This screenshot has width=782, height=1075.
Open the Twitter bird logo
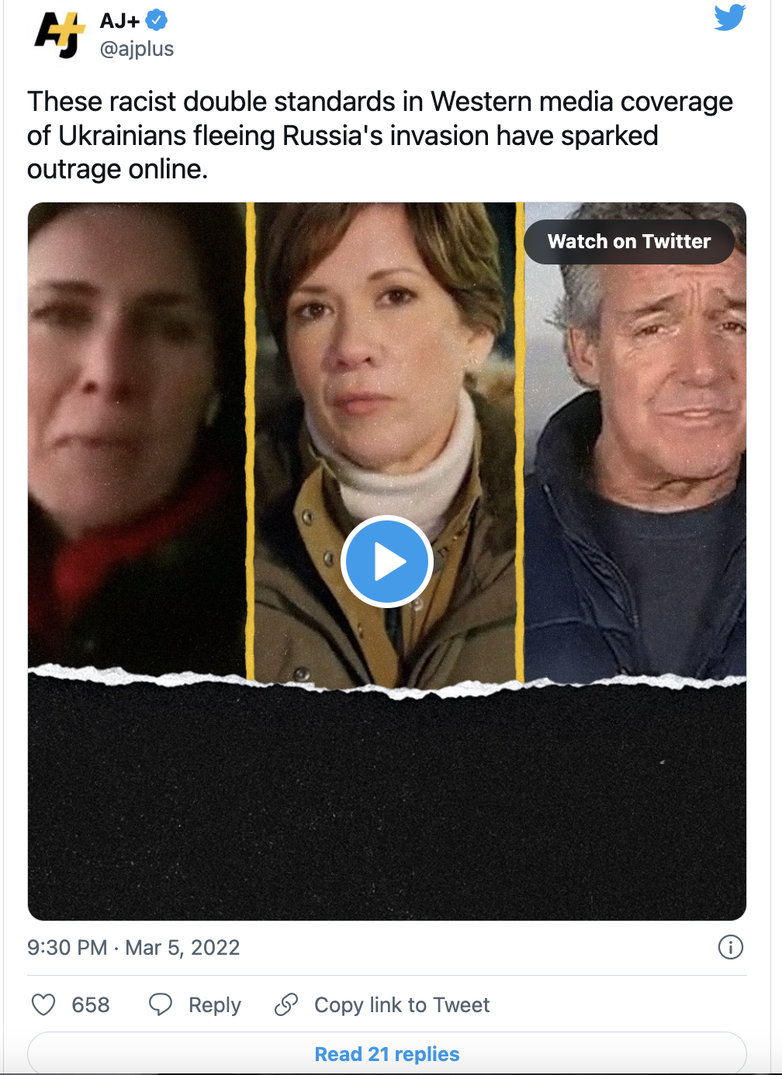(730, 18)
